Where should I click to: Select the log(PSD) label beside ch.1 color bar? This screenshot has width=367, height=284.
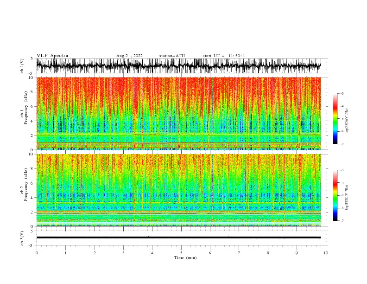pyautogui.click(x=347, y=121)
